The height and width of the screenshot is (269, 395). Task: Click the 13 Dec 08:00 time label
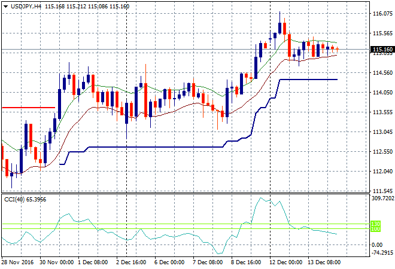pyautogui.click(x=324, y=262)
